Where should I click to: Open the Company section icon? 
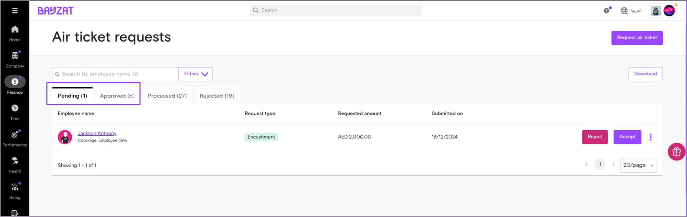tap(15, 56)
